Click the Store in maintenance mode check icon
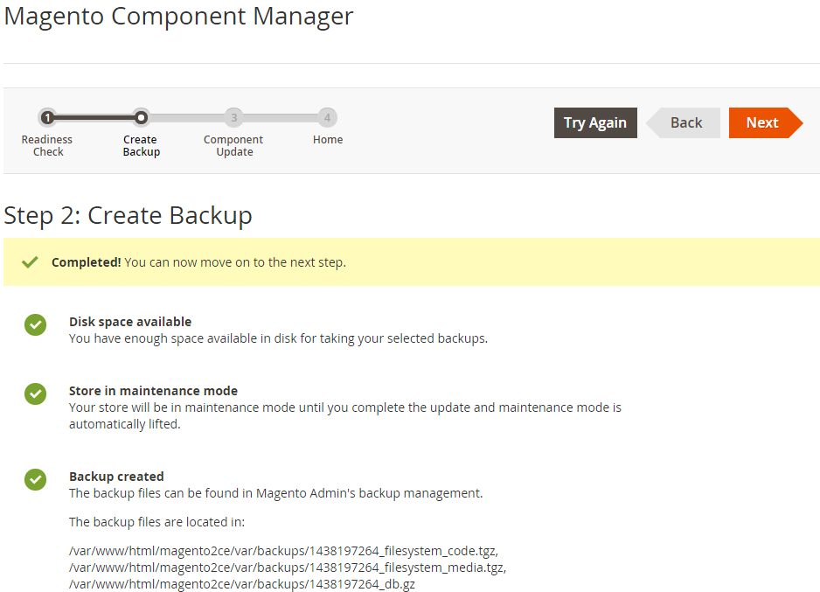 36,394
